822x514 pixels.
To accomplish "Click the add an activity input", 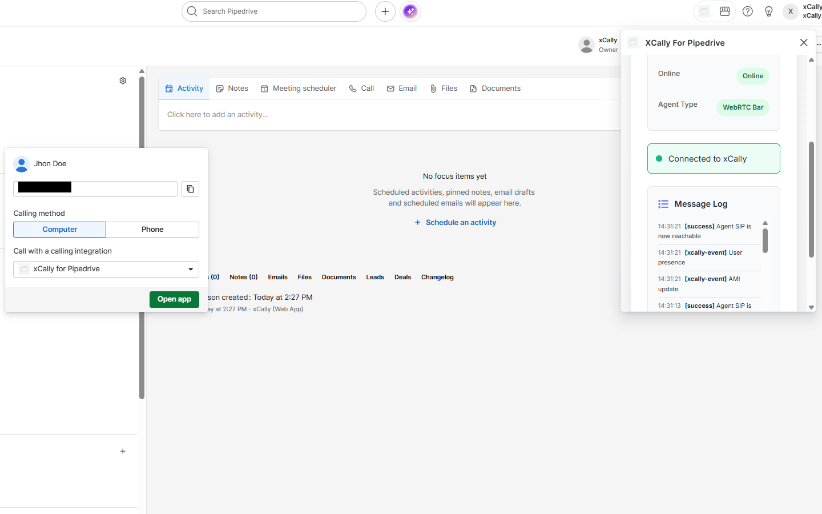I will pyautogui.click(x=389, y=115).
